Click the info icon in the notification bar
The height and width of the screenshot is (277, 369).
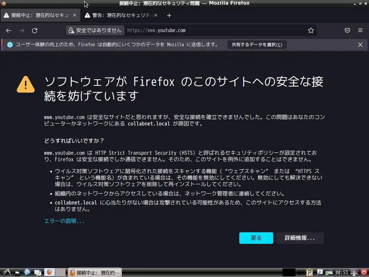10,45
